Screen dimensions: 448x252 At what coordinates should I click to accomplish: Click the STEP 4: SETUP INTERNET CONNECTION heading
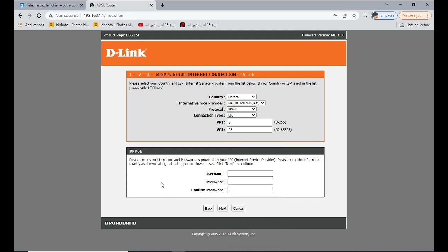point(196,75)
